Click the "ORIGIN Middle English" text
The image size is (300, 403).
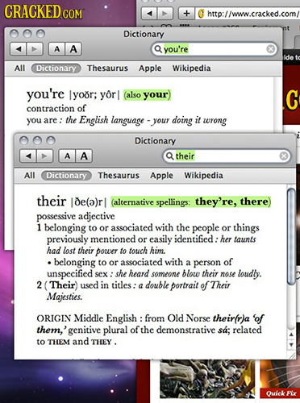(86, 318)
